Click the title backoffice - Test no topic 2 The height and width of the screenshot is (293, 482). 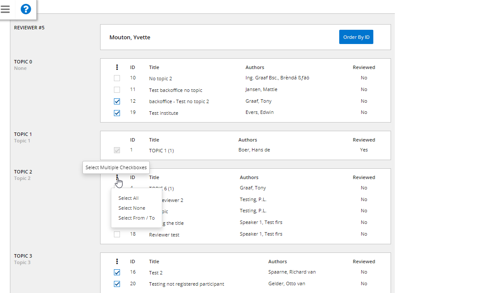(x=179, y=101)
